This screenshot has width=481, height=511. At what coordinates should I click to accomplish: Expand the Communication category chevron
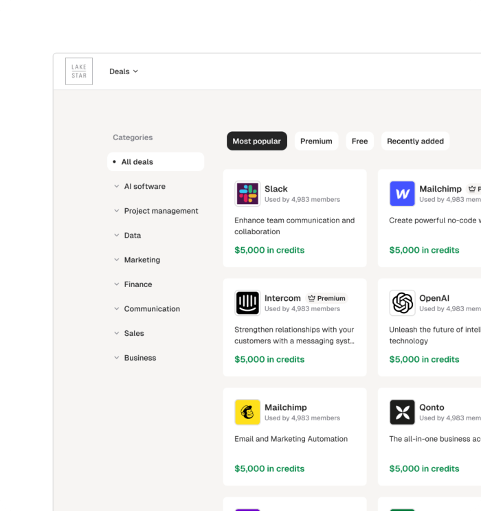[116, 308]
